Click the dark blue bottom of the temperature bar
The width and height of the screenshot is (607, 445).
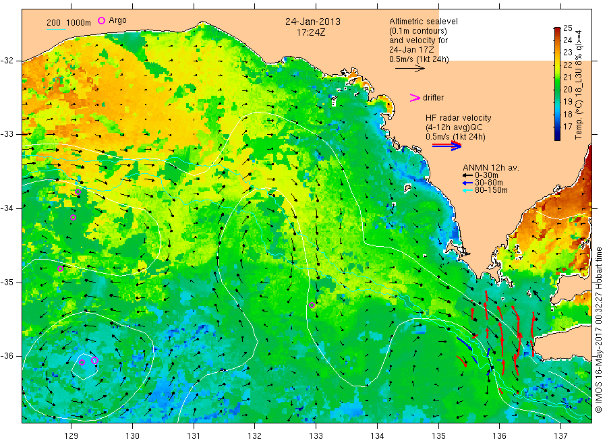[x=557, y=136]
